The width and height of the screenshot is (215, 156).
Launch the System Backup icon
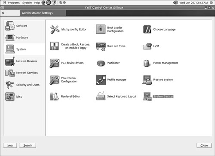(x=147, y=97)
